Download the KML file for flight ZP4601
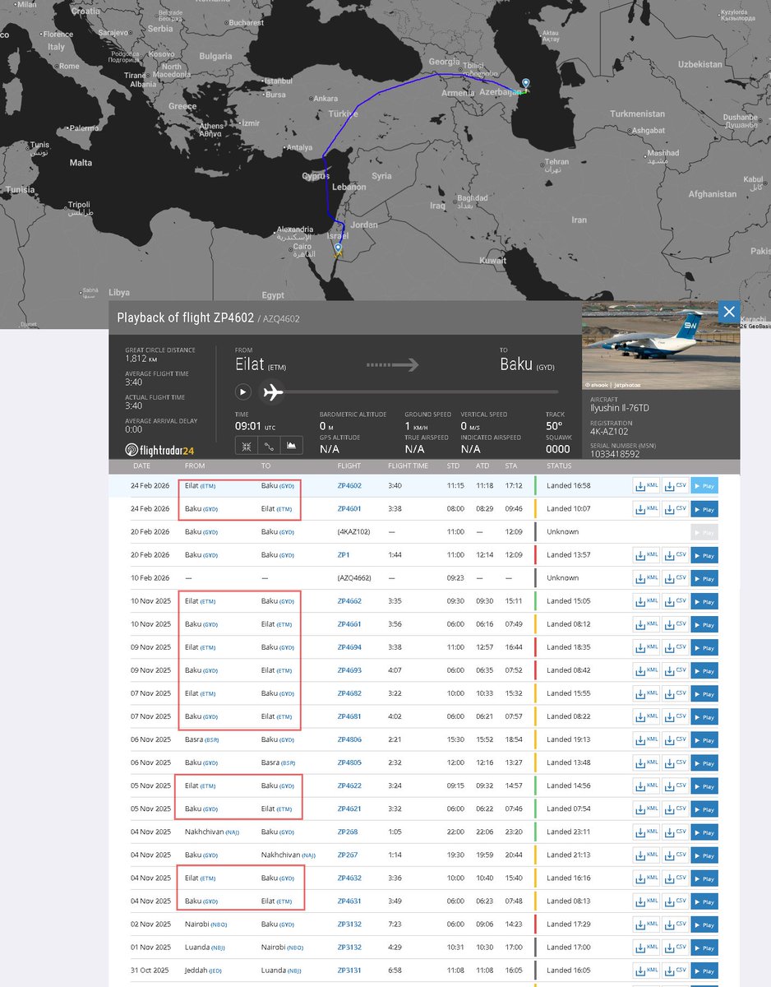The width and height of the screenshot is (771, 987). click(x=647, y=508)
